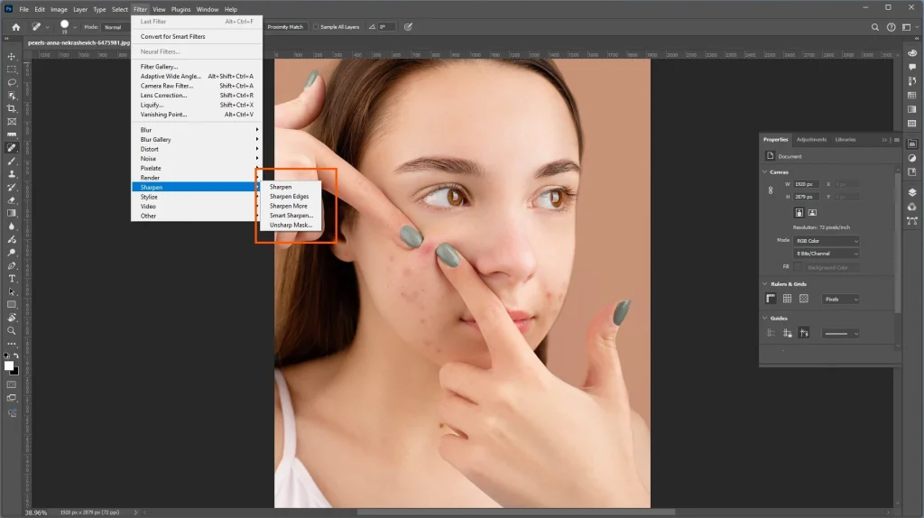Select the Crop tool
924x518 pixels.
11,108
